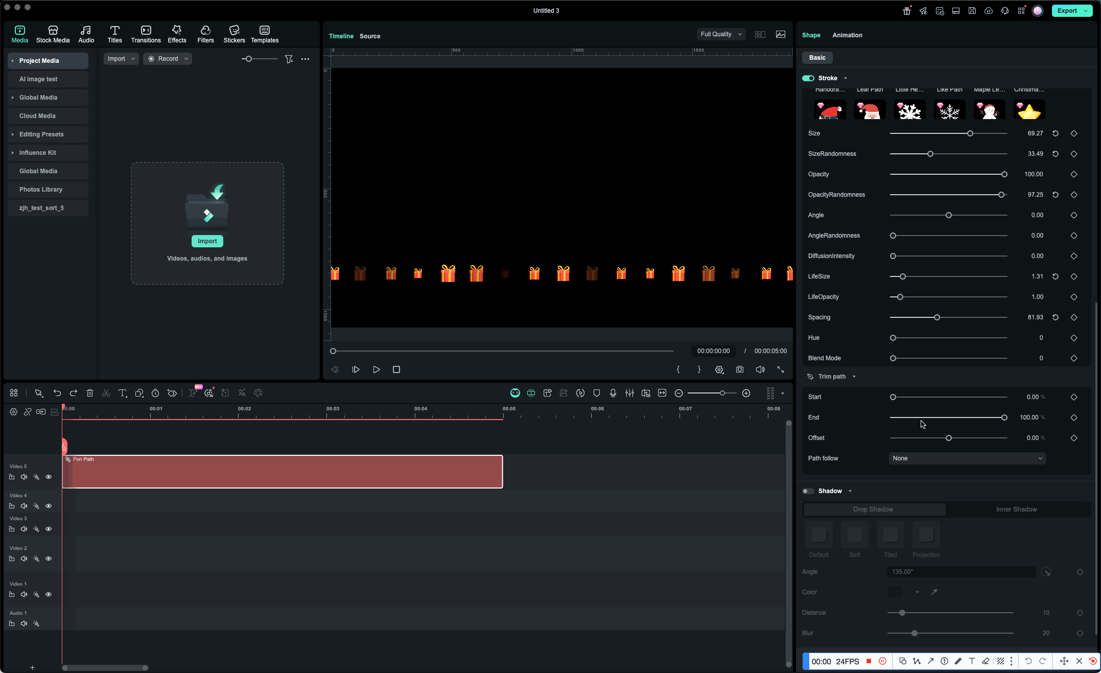
Task: Click the Export button
Action: click(x=1068, y=10)
